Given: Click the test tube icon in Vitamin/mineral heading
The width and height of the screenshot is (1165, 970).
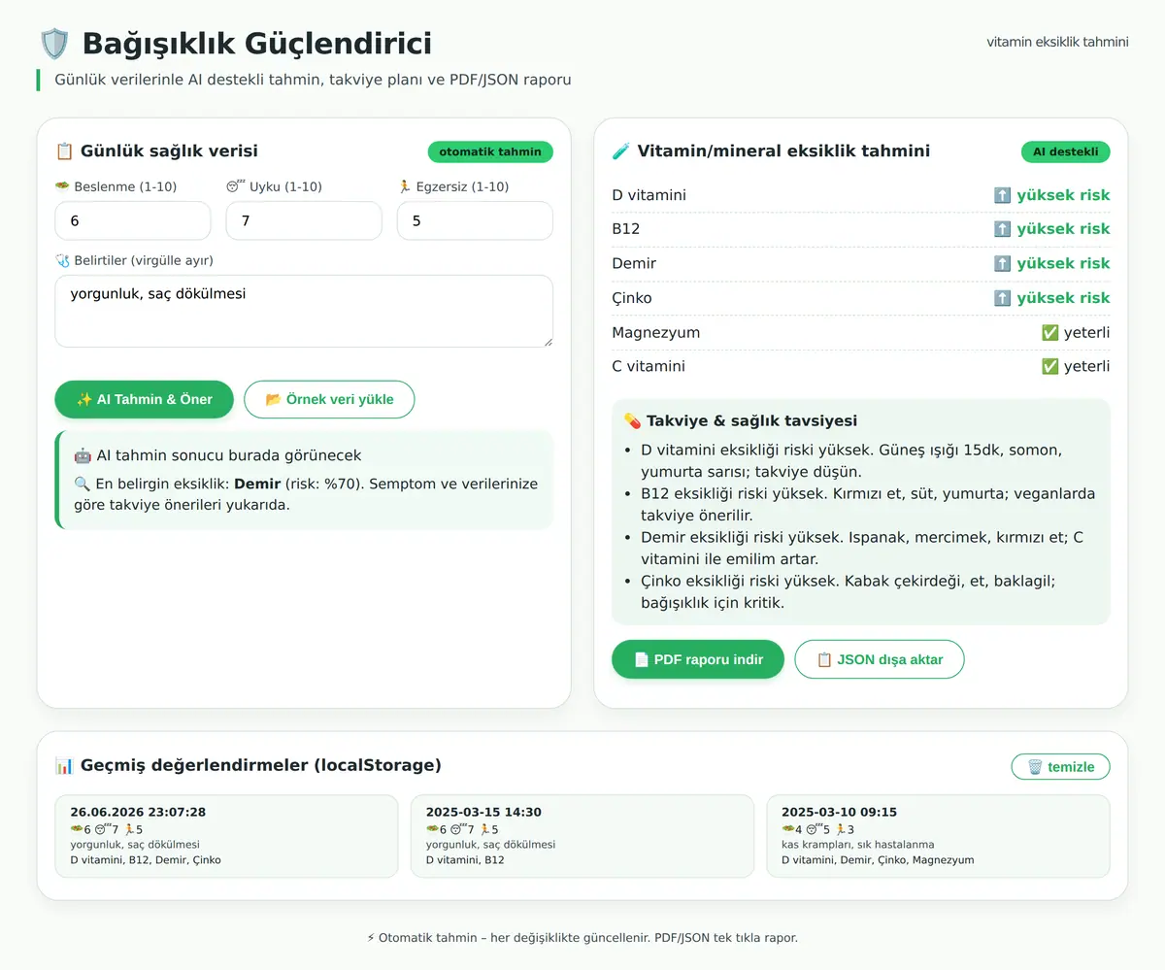Looking at the screenshot, I should click(621, 151).
